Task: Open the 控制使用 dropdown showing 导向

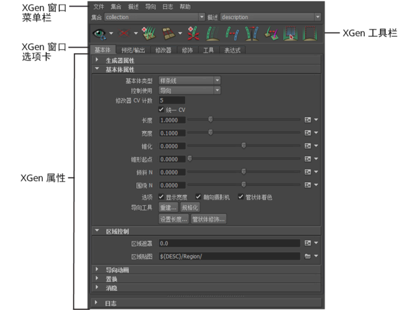Action: tap(190, 91)
